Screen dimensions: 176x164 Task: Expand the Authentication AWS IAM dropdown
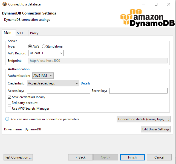(x=43, y=75)
